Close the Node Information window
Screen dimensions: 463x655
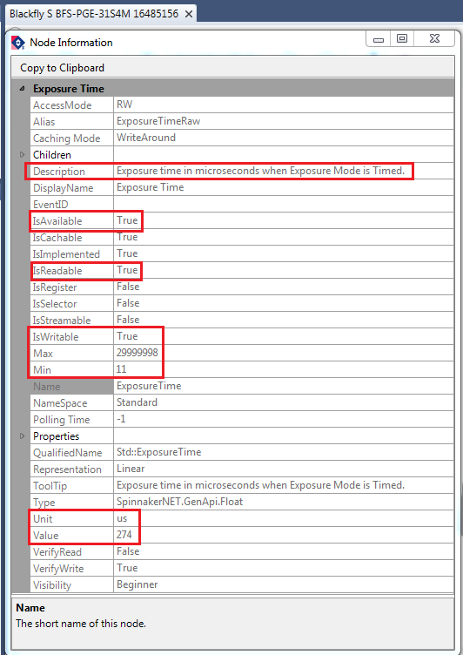pos(434,39)
